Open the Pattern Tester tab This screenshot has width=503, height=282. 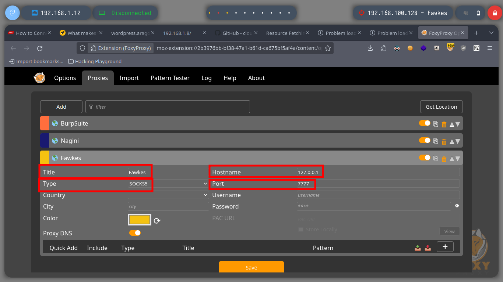tap(170, 78)
